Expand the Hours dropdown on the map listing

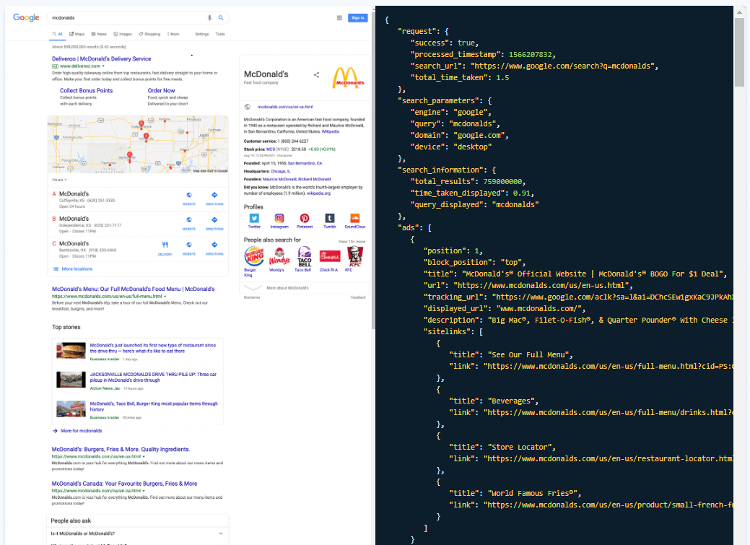pos(59,180)
